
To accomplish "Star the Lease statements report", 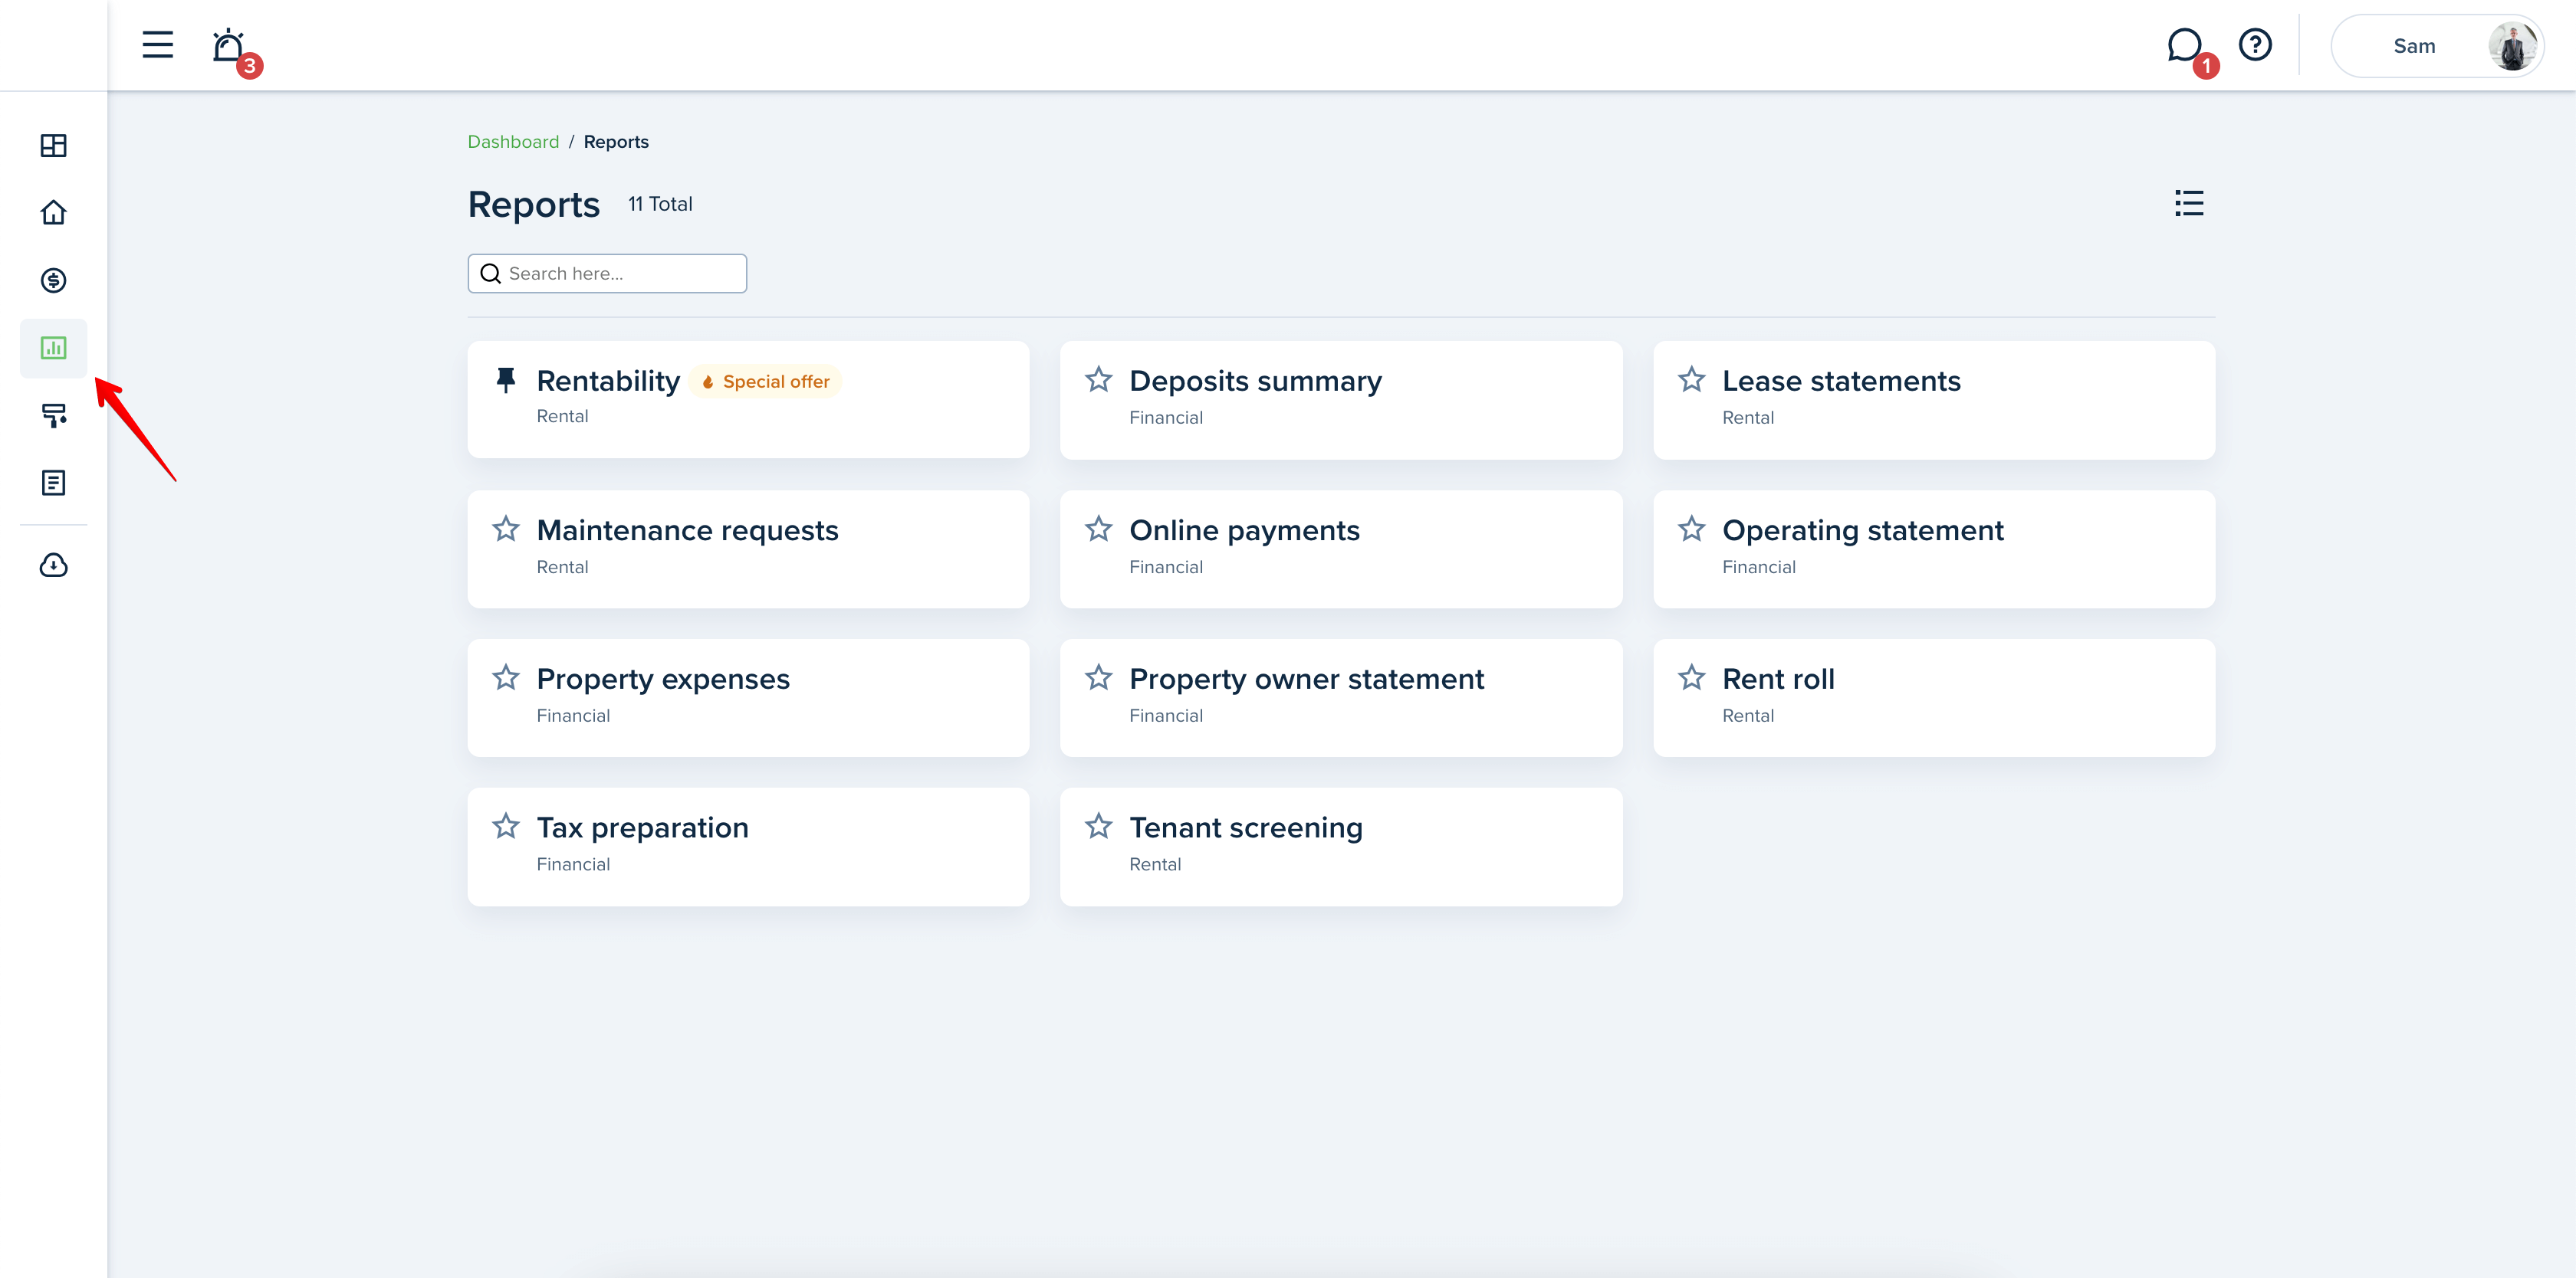I will (x=1691, y=380).
